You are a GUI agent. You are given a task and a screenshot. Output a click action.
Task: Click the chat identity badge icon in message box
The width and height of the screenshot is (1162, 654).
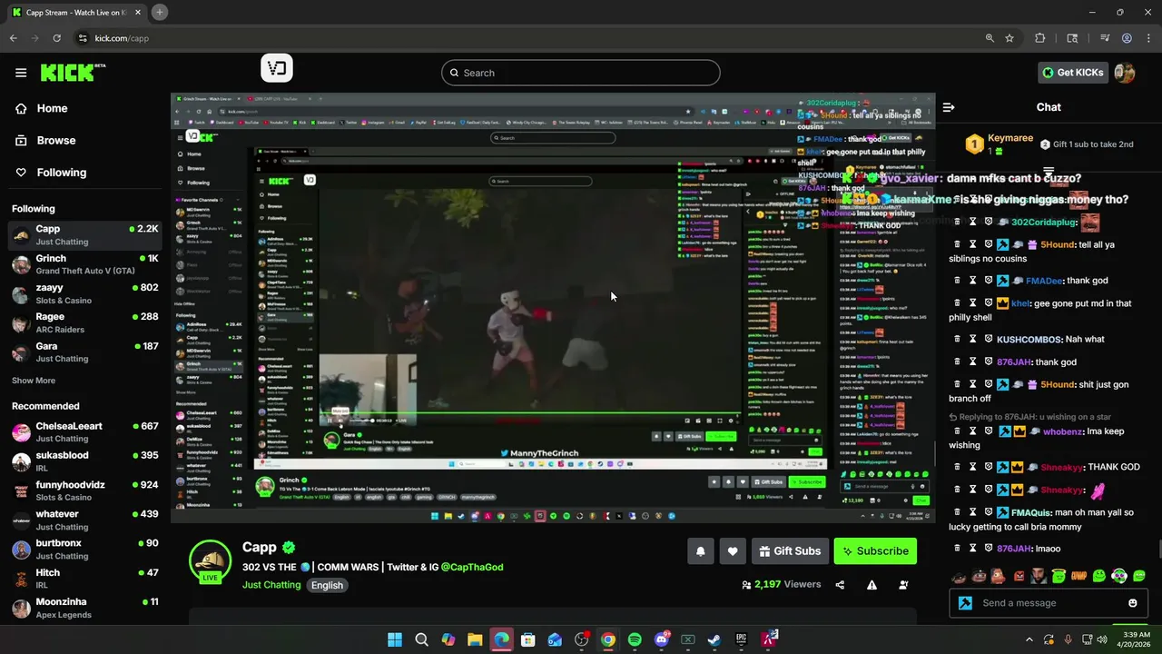click(965, 603)
